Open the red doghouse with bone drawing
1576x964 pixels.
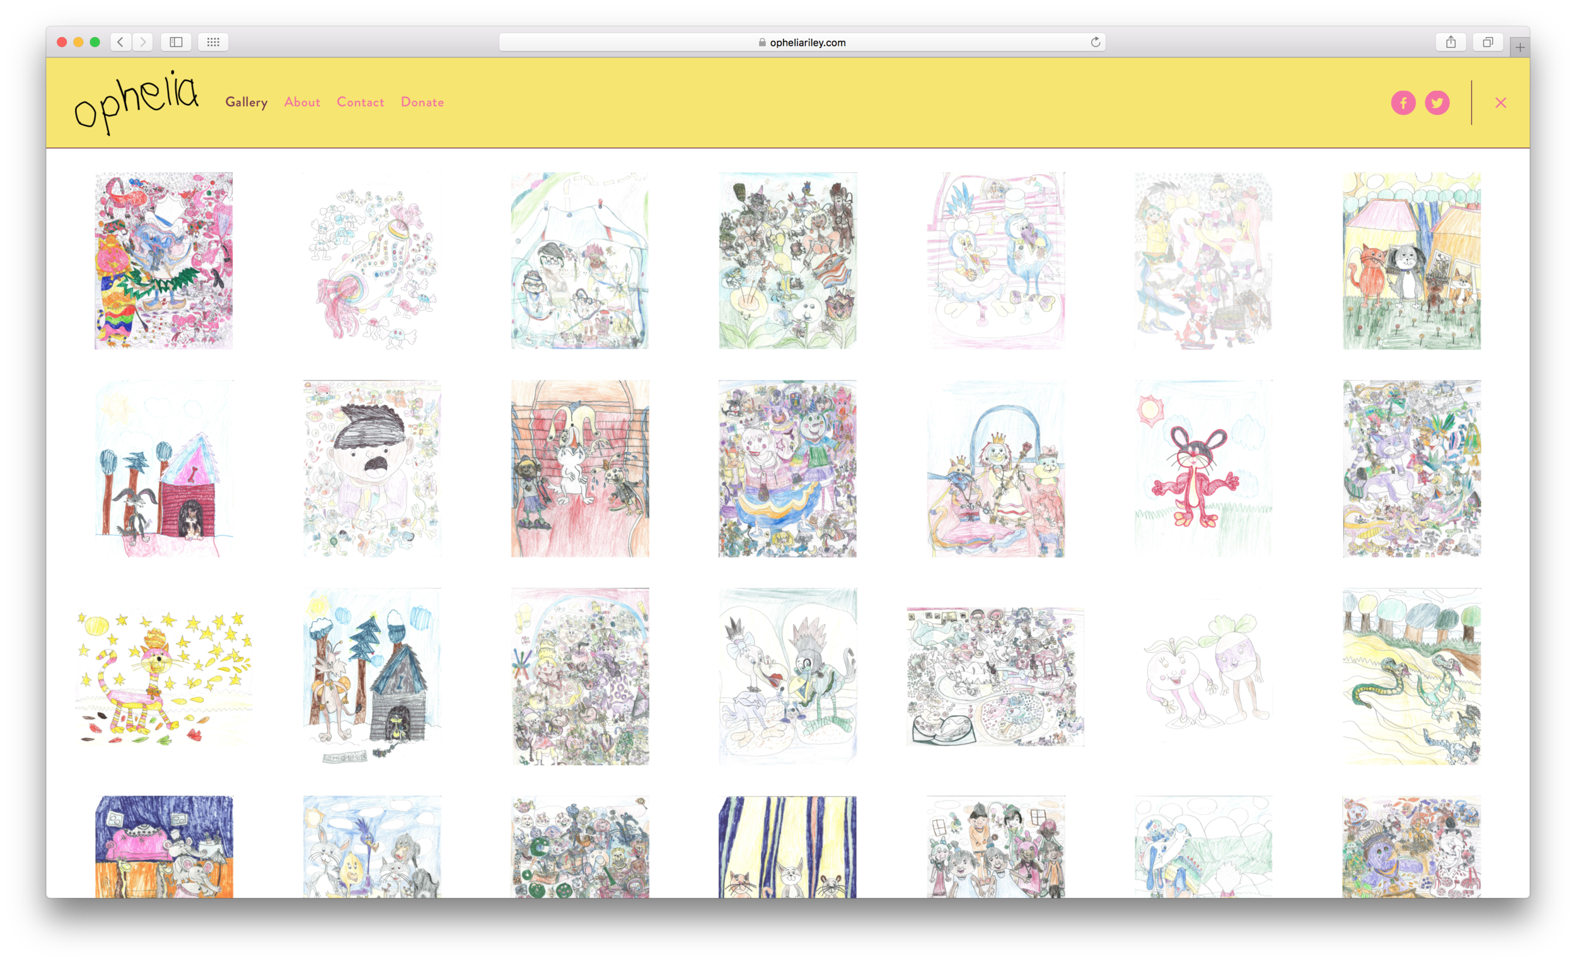[164, 469]
